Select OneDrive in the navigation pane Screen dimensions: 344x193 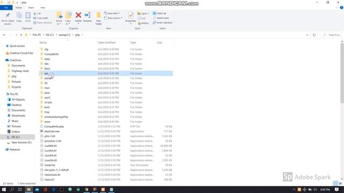coord(15,60)
